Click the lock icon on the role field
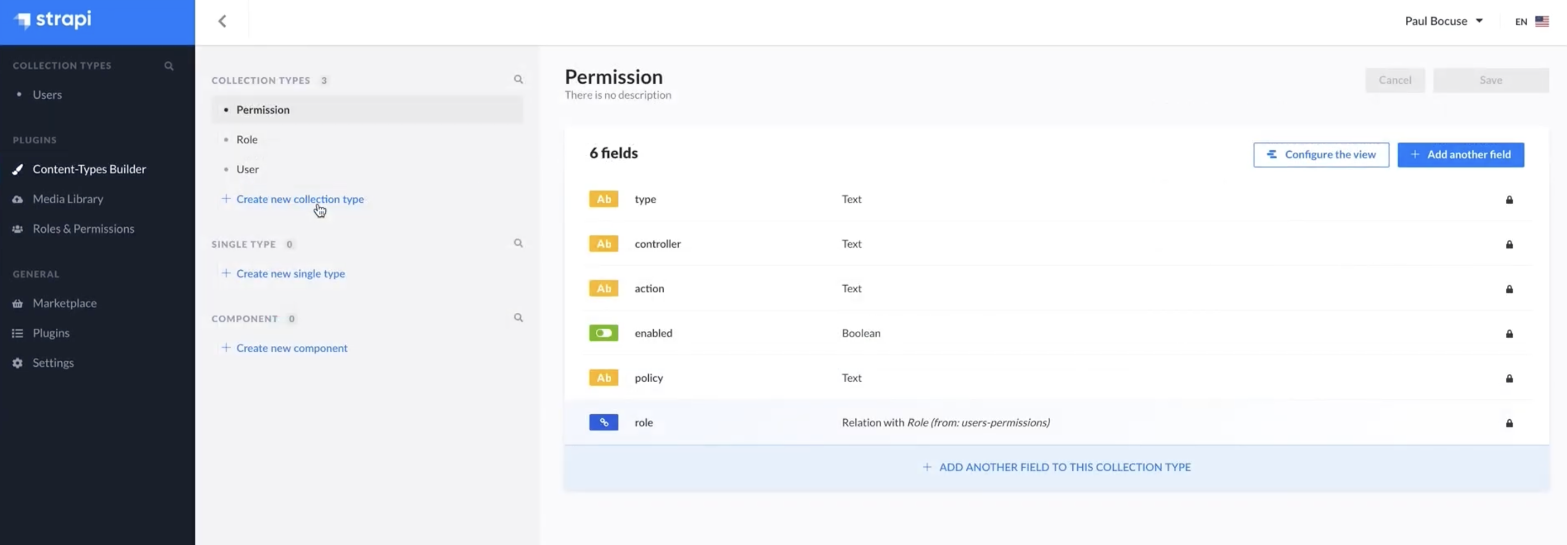The width and height of the screenshot is (1567, 545). 1510,424
